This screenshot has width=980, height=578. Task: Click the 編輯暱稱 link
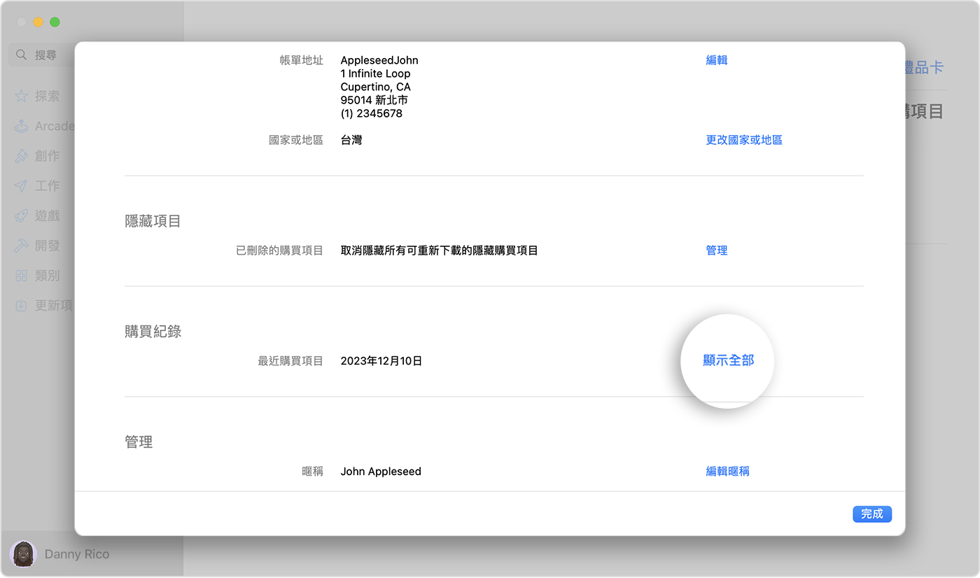727,472
